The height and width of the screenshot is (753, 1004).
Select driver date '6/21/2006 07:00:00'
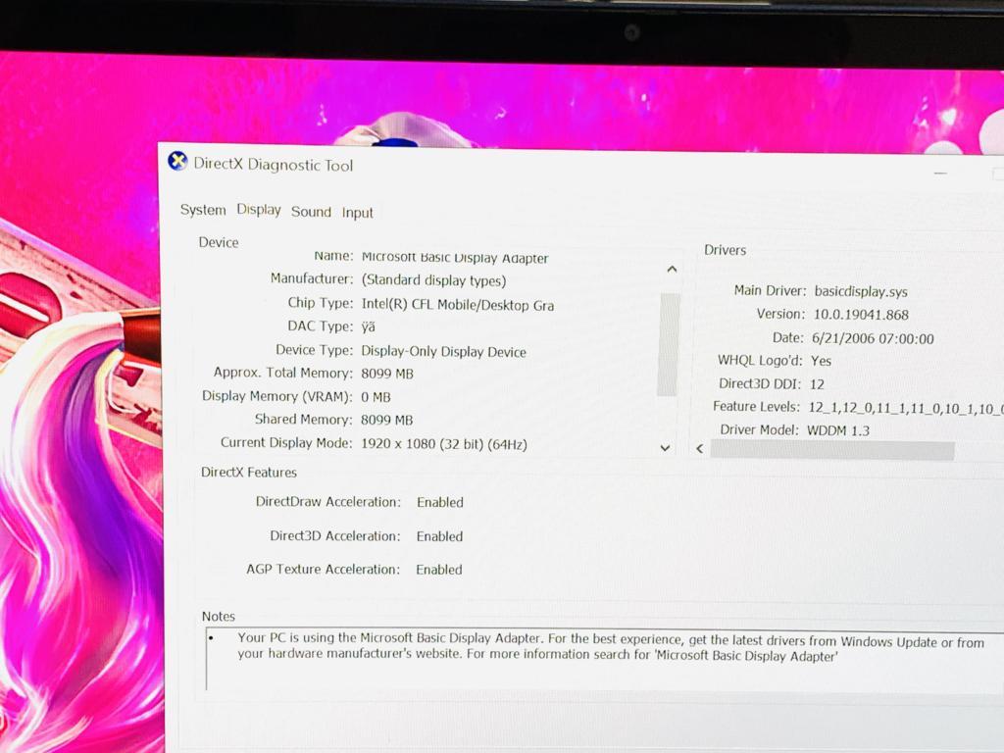click(x=873, y=338)
